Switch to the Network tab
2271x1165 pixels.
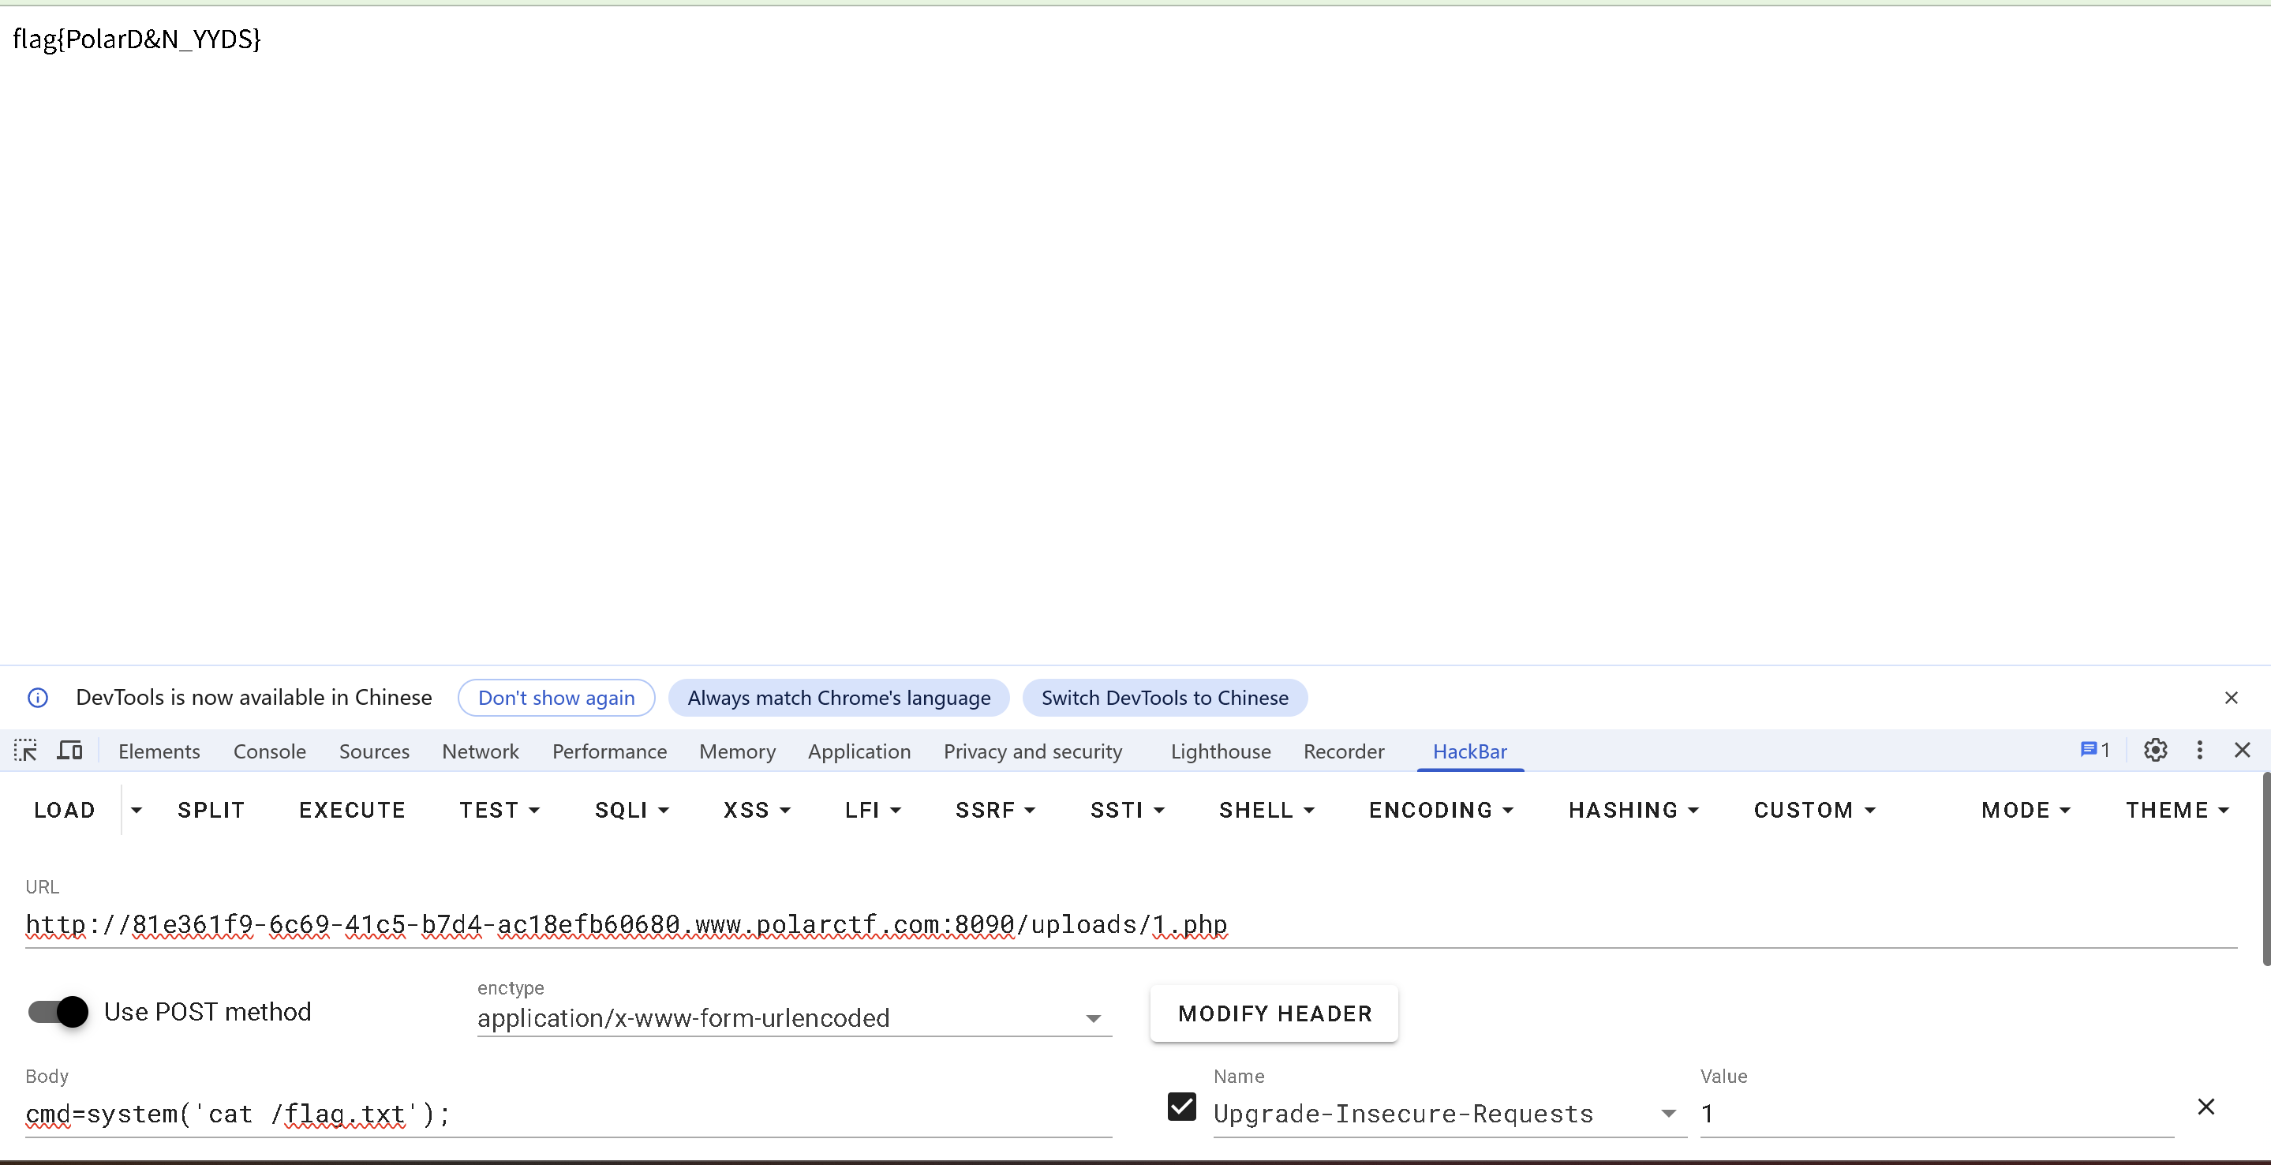pyautogui.click(x=480, y=751)
